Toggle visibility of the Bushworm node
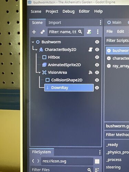 point(97,42)
